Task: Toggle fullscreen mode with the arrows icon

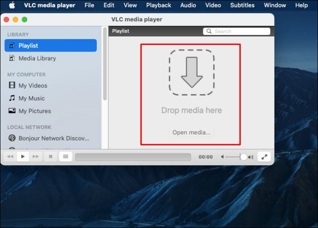Action: click(x=264, y=157)
